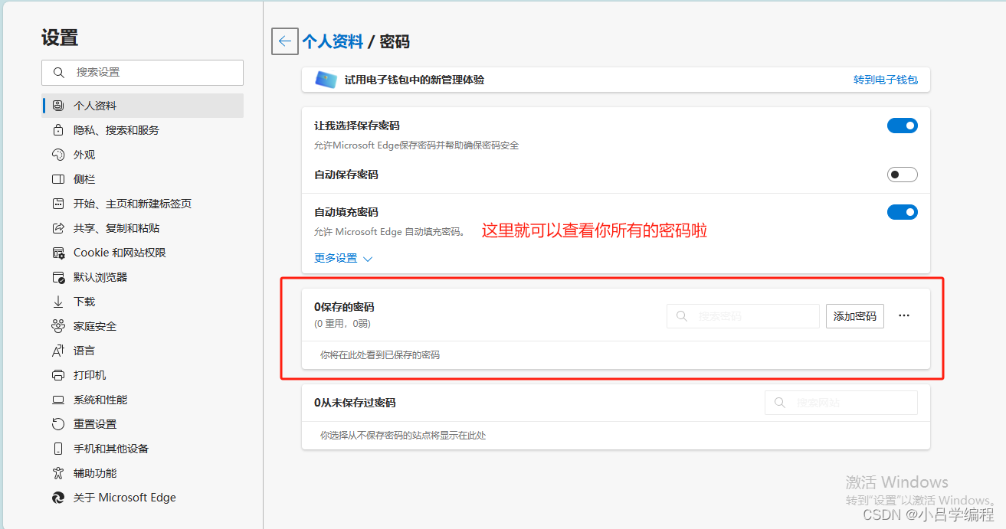Click the accessibility icon for 辅助功能
Image resolution: width=1006 pixels, height=529 pixels.
58,473
